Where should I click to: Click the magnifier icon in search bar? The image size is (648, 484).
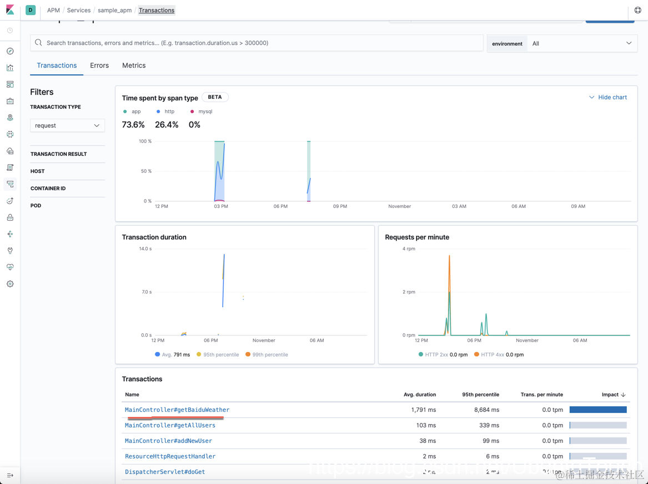pyautogui.click(x=38, y=43)
